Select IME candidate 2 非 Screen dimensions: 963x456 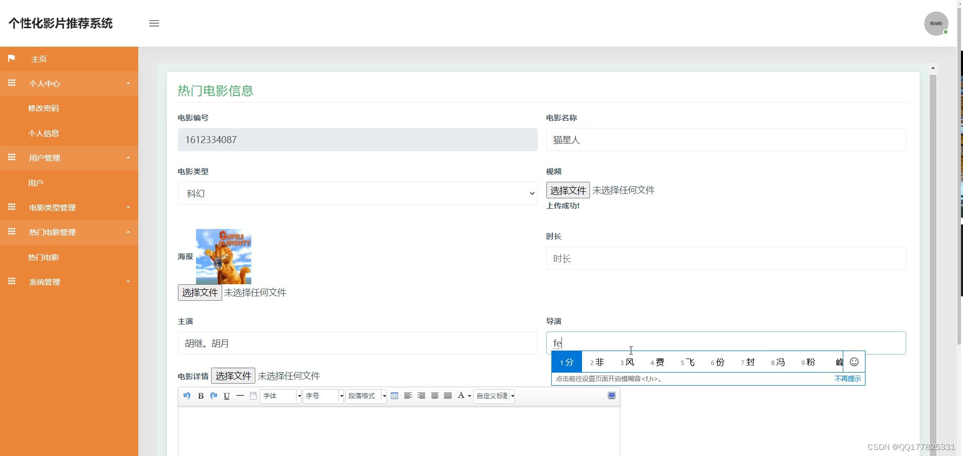coord(597,362)
